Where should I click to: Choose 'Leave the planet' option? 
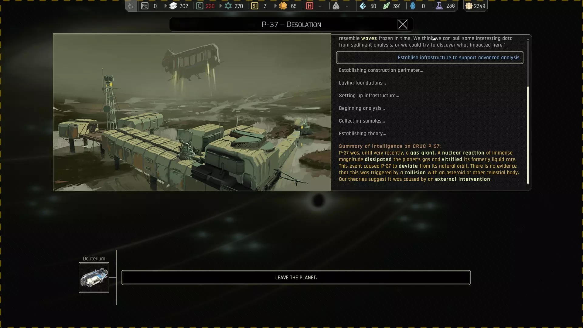(x=296, y=278)
